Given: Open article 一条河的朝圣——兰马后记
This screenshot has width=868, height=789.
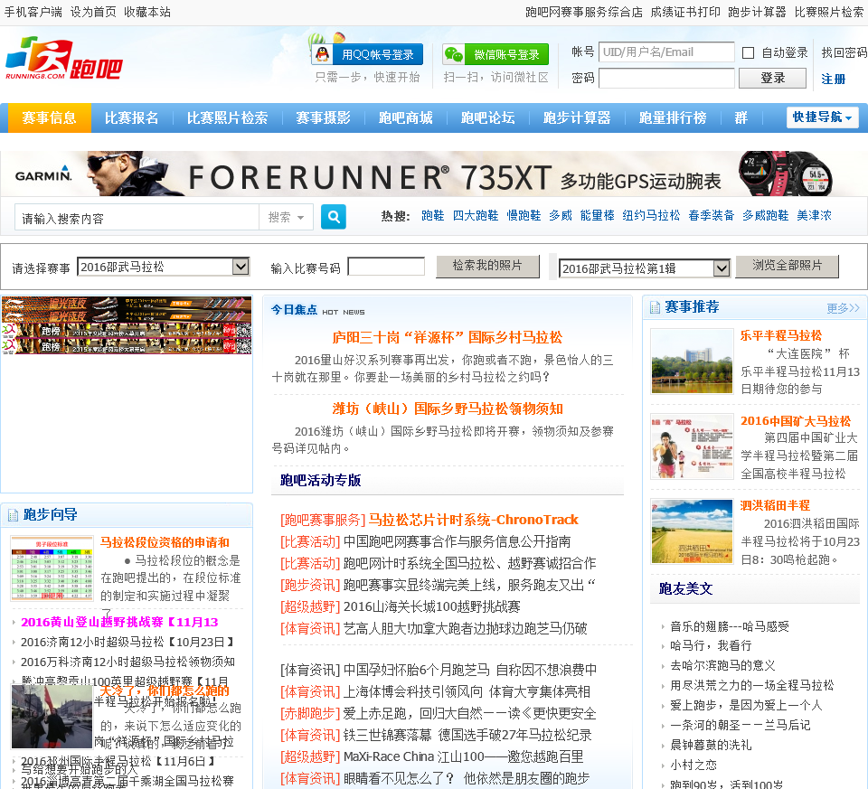Looking at the screenshot, I should [x=741, y=726].
